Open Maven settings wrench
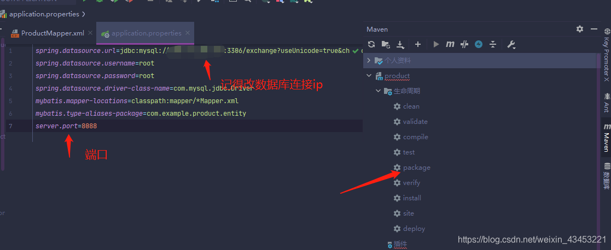 (511, 44)
